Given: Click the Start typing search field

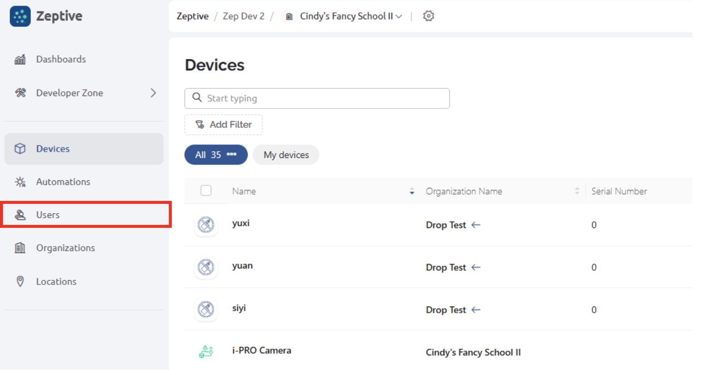Looking at the screenshot, I should (317, 98).
